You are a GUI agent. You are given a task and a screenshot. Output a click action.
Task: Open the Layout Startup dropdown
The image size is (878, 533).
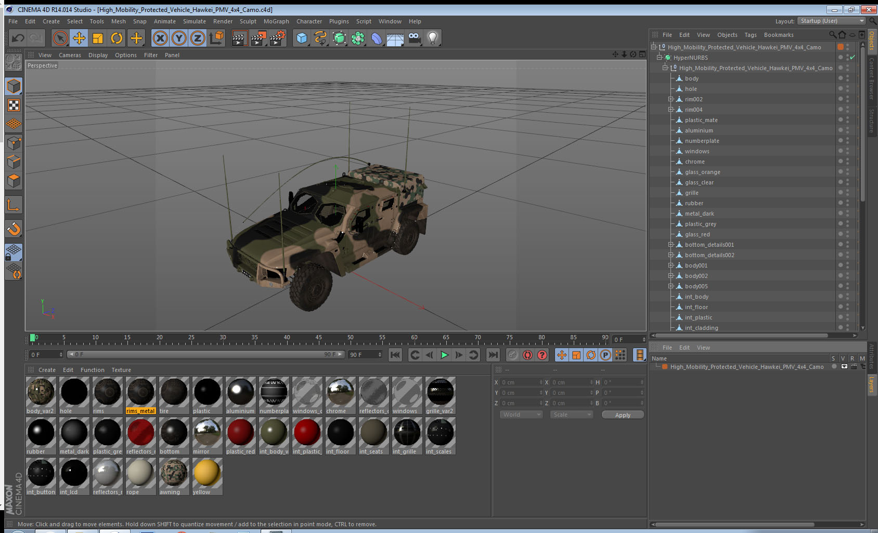pyautogui.click(x=832, y=21)
